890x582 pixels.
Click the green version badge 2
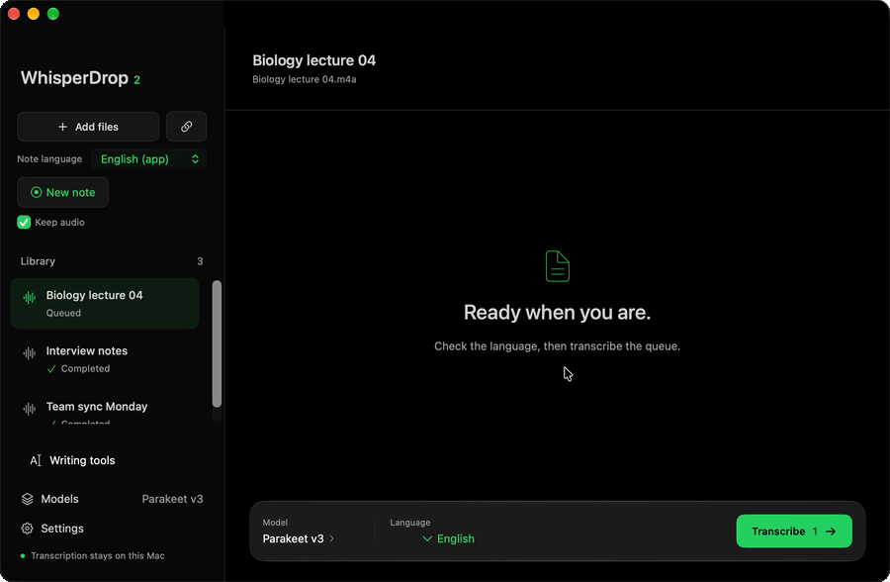[x=136, y=80]
